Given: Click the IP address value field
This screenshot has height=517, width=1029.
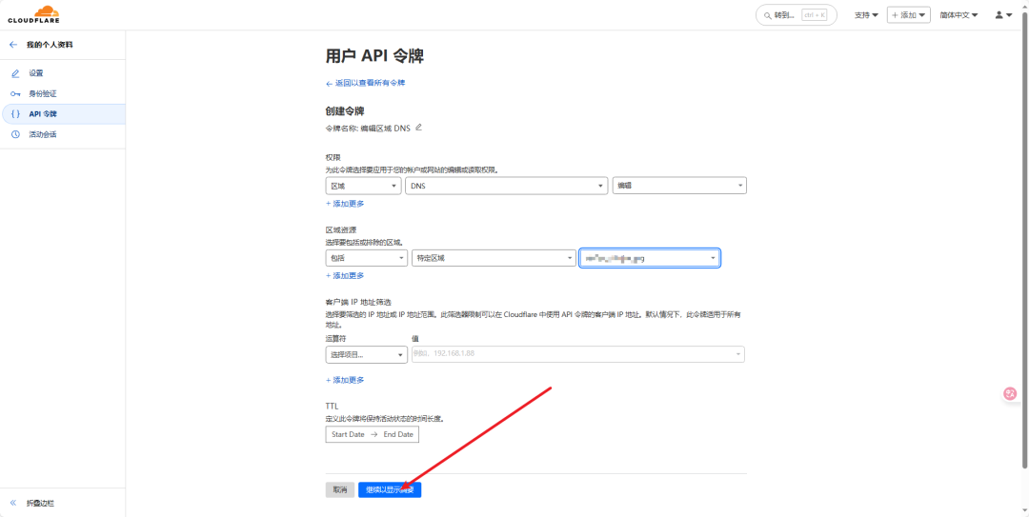Looking at the screenshot, I should (578, 354).
